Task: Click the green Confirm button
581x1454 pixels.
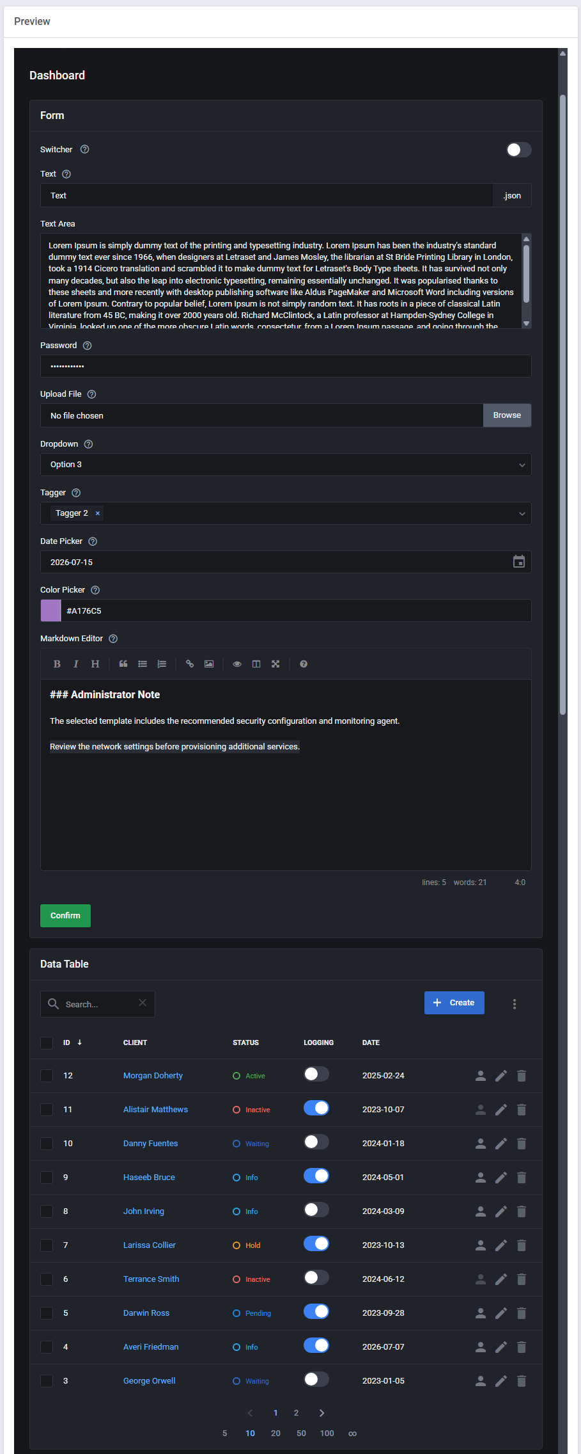Action: (x=65, y=916)
